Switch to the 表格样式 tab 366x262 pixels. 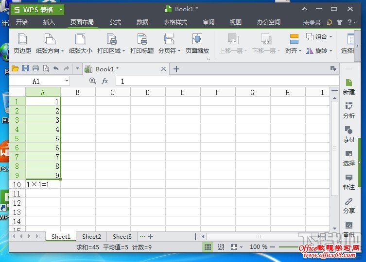175,22
